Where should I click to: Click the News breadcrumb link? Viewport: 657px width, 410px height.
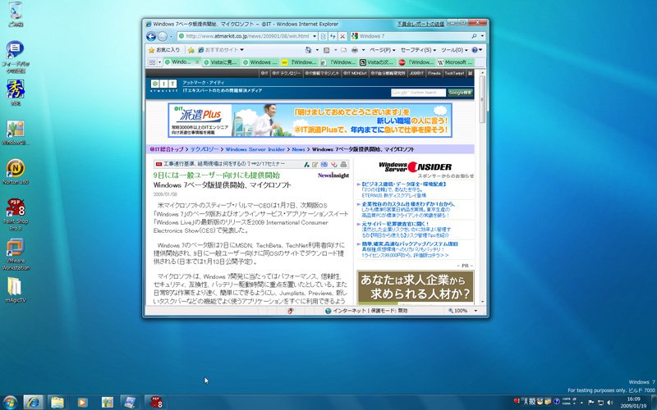(298, 149)
